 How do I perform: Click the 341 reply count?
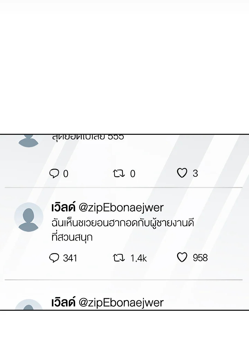pos(70,258)
